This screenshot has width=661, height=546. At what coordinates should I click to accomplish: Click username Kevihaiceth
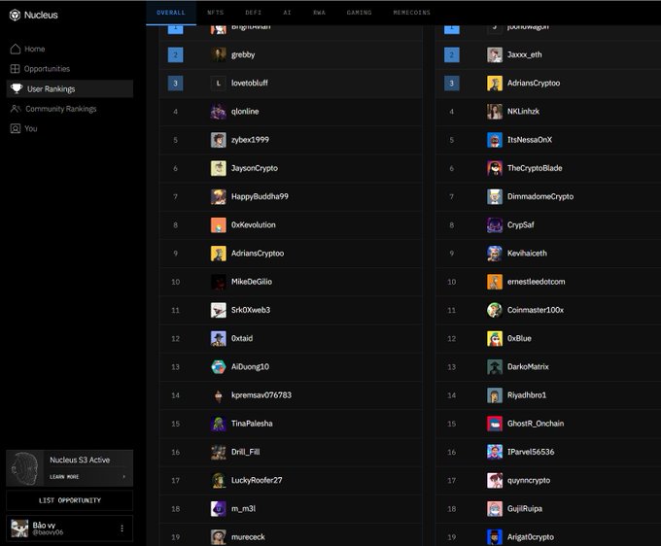(527, 254)
